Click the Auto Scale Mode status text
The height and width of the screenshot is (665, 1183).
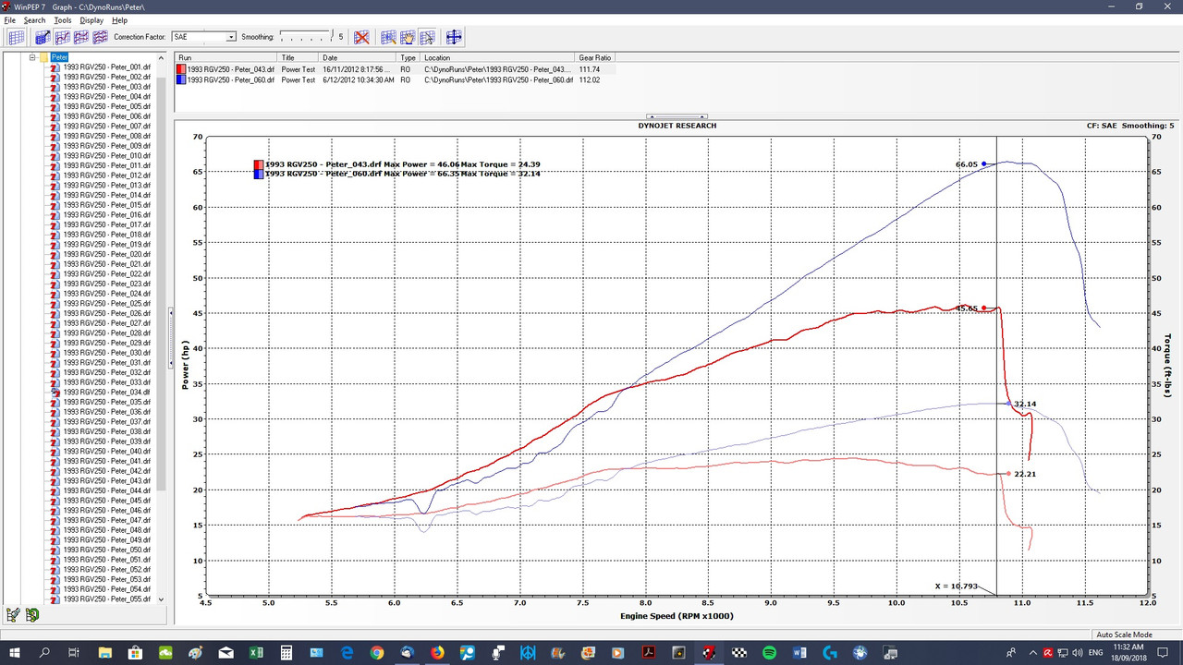coord(1124,635)
